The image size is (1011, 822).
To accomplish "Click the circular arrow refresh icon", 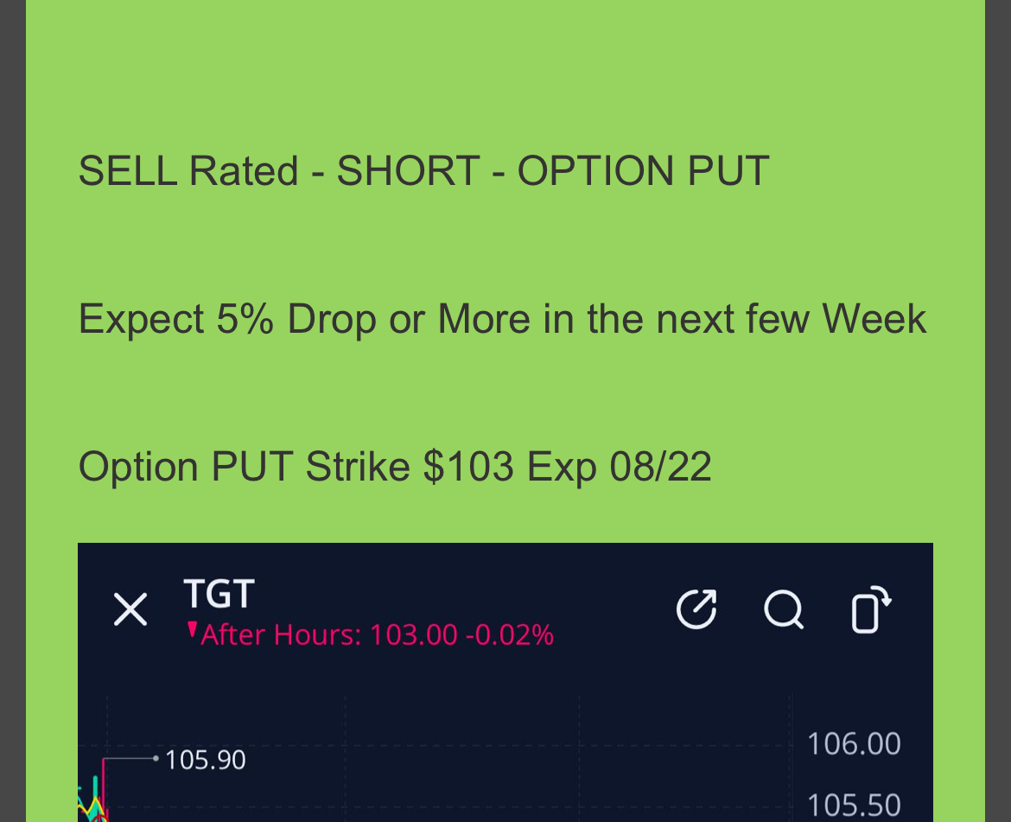I will tap(696, 609).
